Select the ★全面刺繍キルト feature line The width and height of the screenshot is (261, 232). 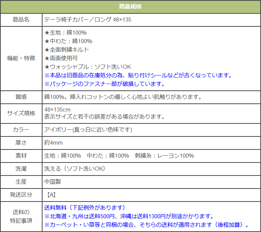click(x=67, y=49)
